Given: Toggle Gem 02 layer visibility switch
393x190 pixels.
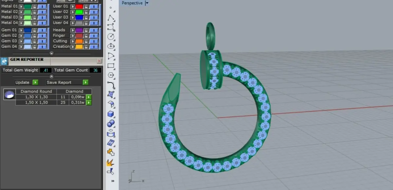Looking at the screenshot, I should 42,36.
